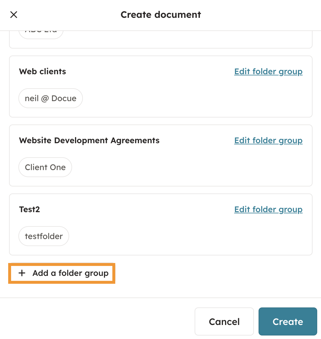The image size is (321, 339).
Task: Click blank space in the Web clients card
Action: click(x=190, y=99)
